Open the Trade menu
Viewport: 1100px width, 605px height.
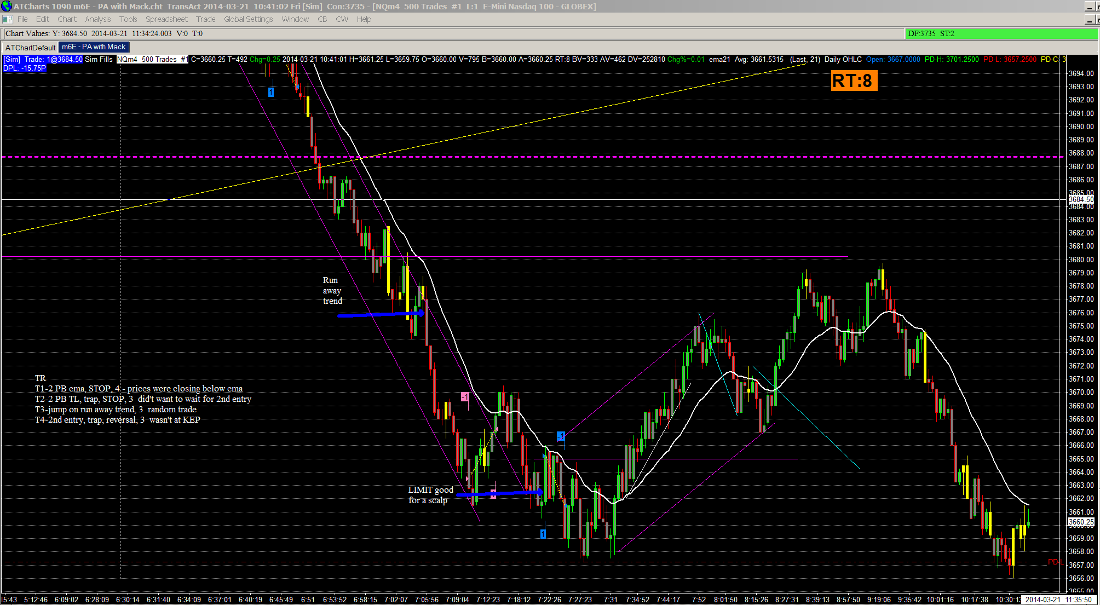point(205,19)
